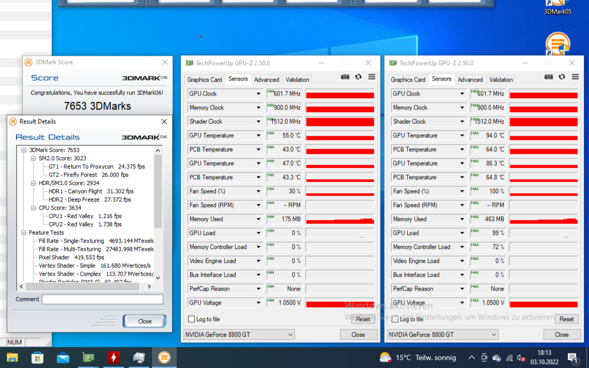Click screenshot camera icon in left GPU-Z window
Image resolution: width=589 pixels, height=368 pixels.
click(345, 77)
